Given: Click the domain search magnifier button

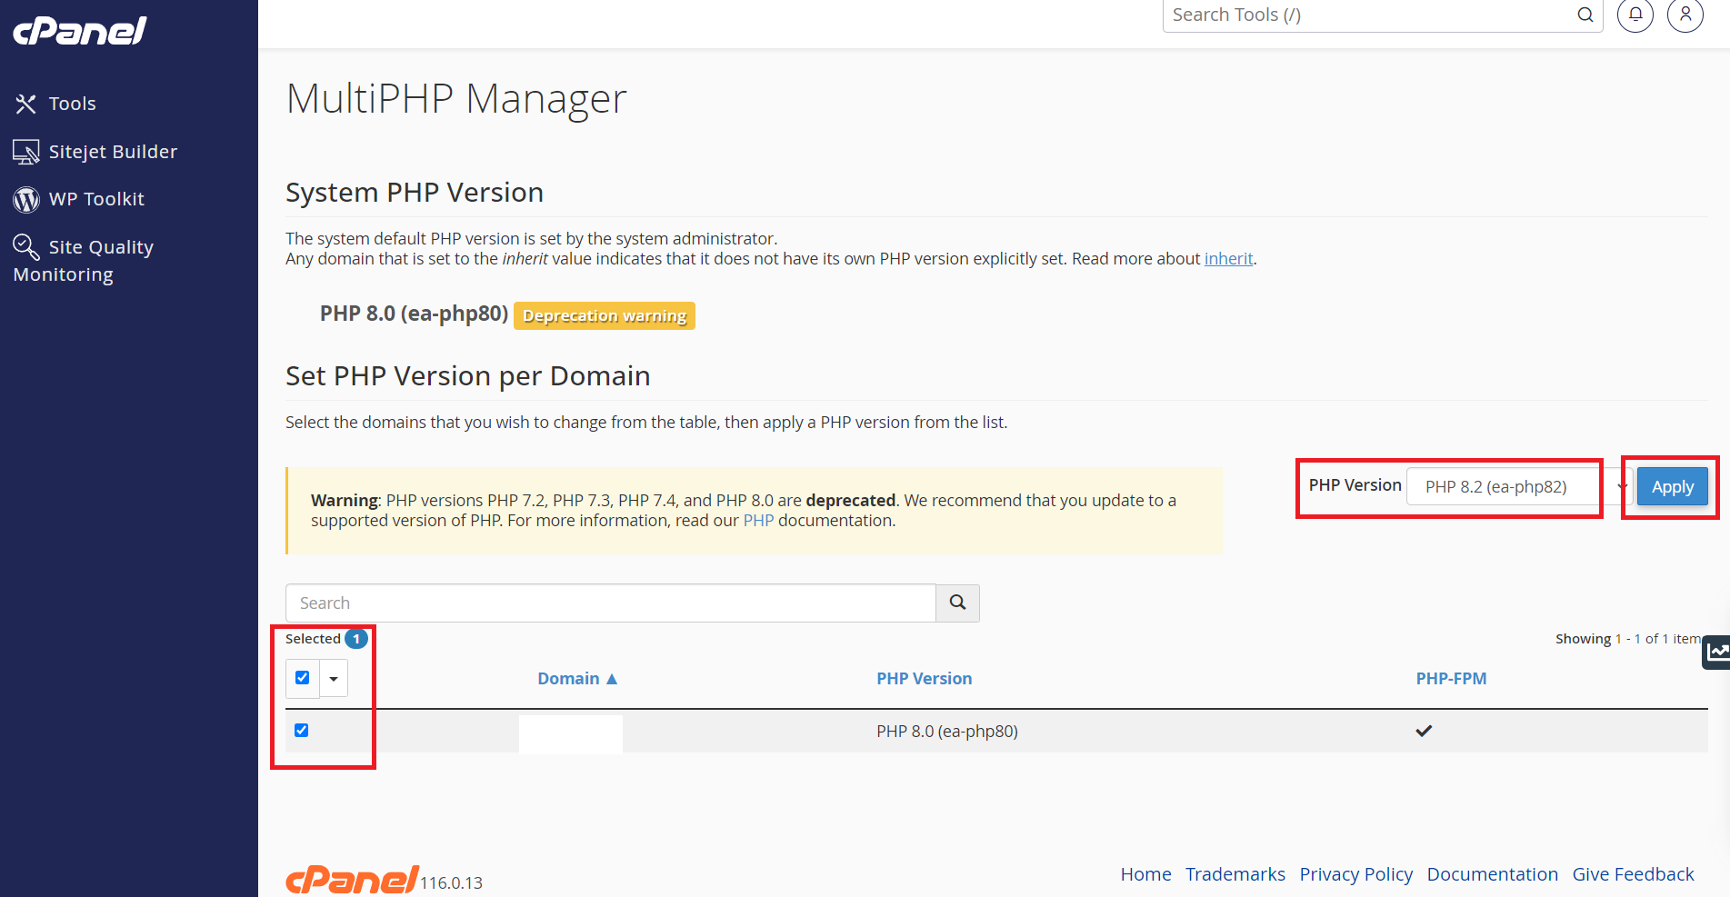Looking at the screenshot, I should point(957,603).
